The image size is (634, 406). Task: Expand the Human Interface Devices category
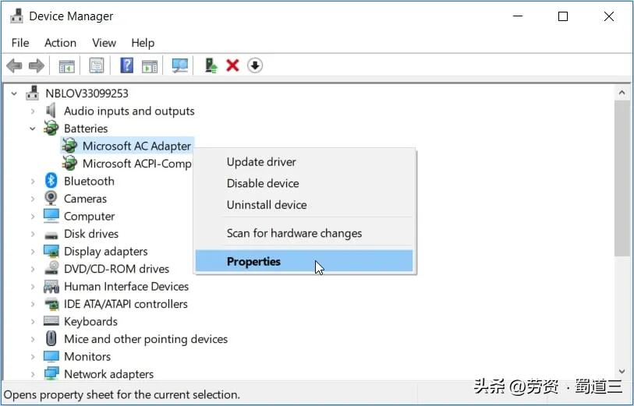pos(33,287)
